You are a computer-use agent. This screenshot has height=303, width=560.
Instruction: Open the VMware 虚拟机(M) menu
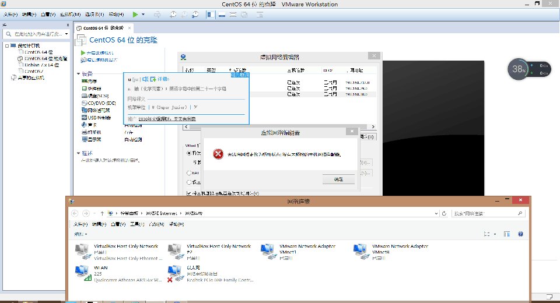coord(70,15)
